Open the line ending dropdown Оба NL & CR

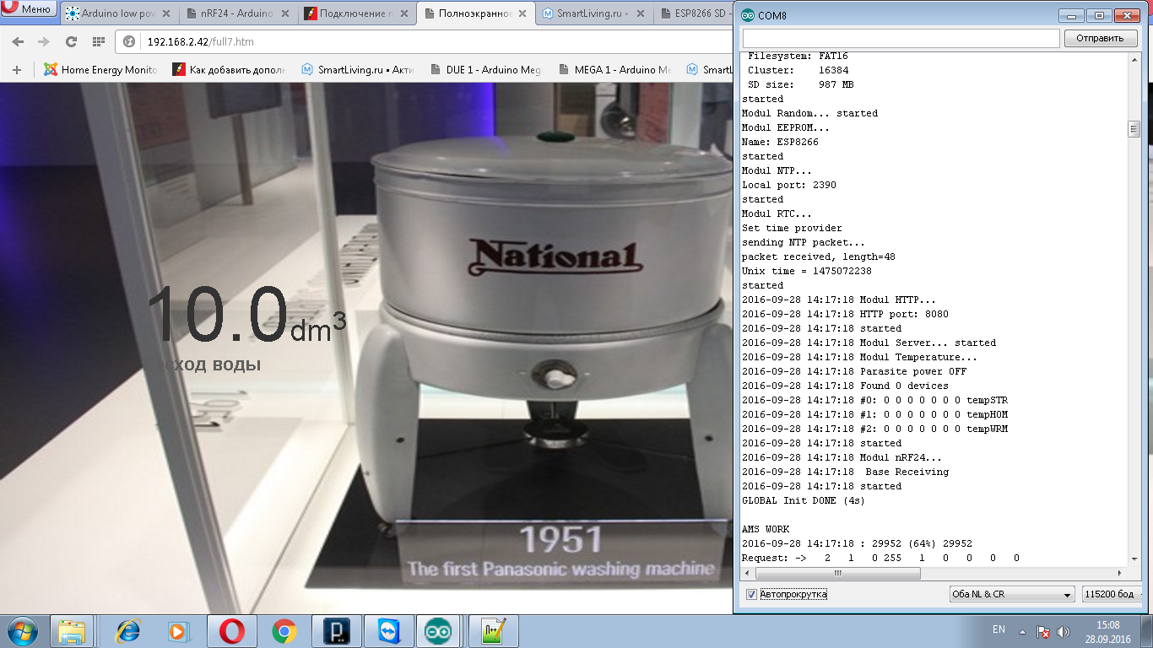(x=1011, y=594)
